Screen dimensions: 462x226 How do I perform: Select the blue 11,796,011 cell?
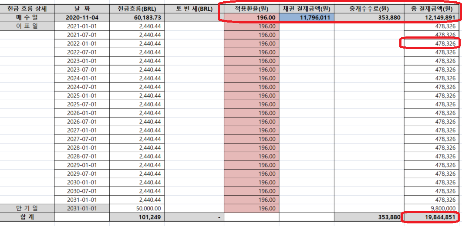point(307,18)
